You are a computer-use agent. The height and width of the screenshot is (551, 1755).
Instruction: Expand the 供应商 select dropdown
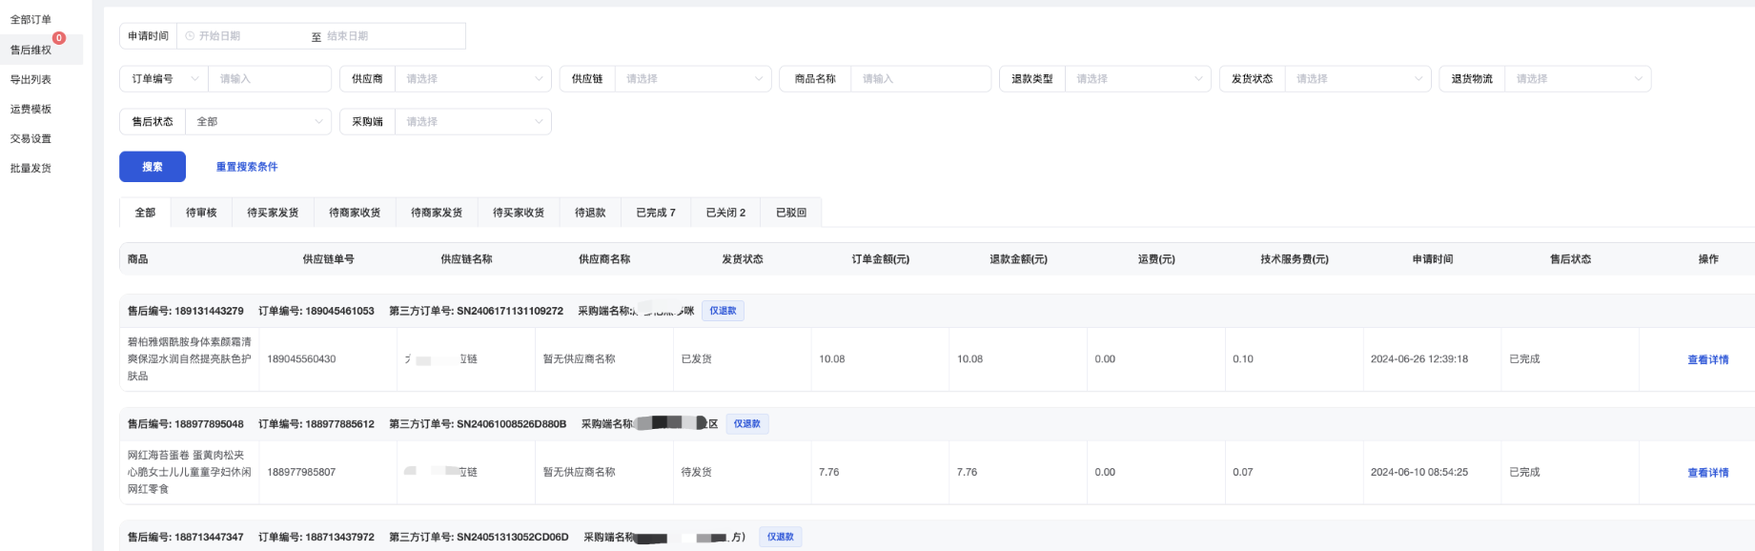tap(473, 79)
